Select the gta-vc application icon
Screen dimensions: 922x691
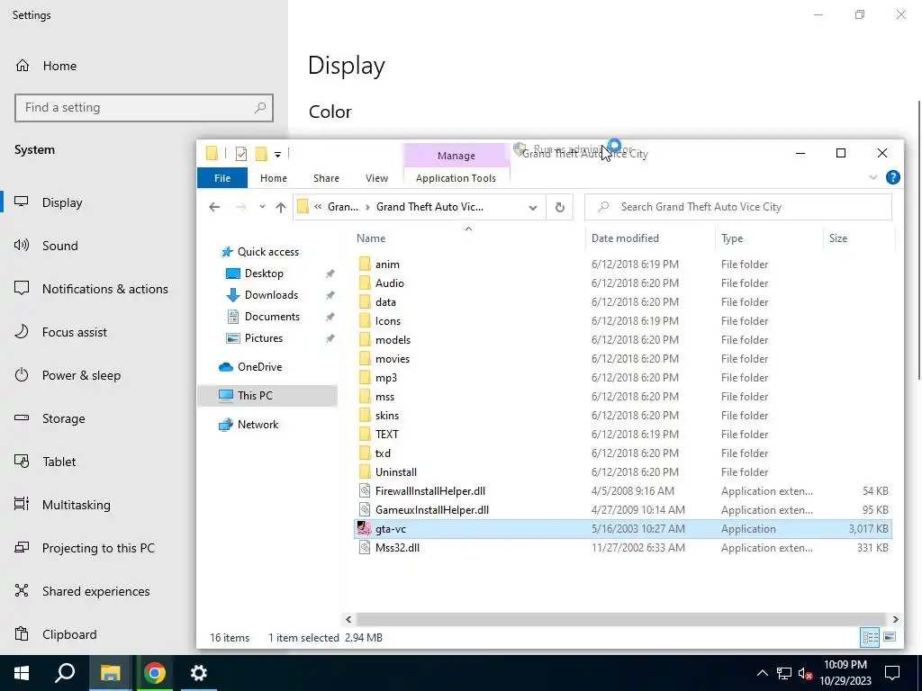365,528
